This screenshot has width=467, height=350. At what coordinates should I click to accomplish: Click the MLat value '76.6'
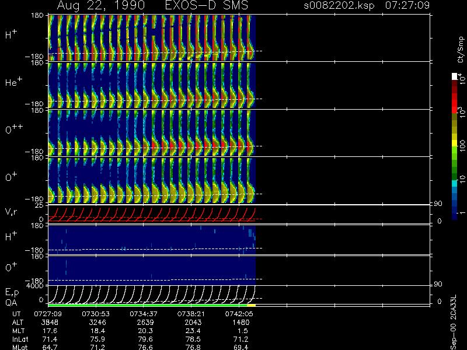(145, 347)
